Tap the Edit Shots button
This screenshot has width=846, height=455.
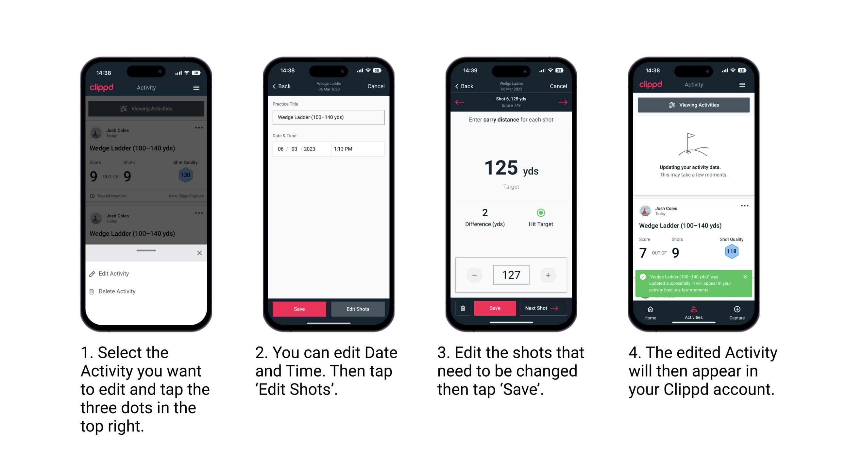tap(359, 309)
